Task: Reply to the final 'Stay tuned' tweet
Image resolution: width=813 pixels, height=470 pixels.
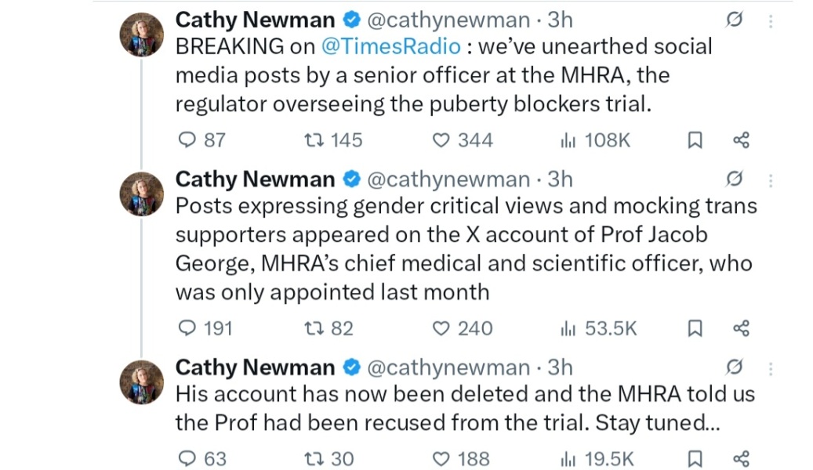Action: (x=189, y=458)
